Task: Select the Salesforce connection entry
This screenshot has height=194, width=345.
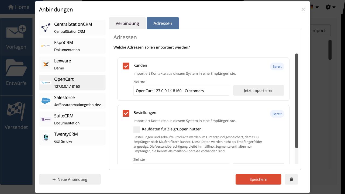Action: 72,101
